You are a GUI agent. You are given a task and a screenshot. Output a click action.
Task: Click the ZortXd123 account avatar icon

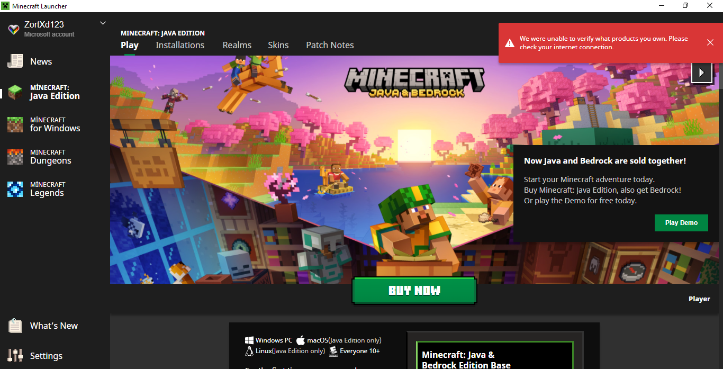pos(14,29)
